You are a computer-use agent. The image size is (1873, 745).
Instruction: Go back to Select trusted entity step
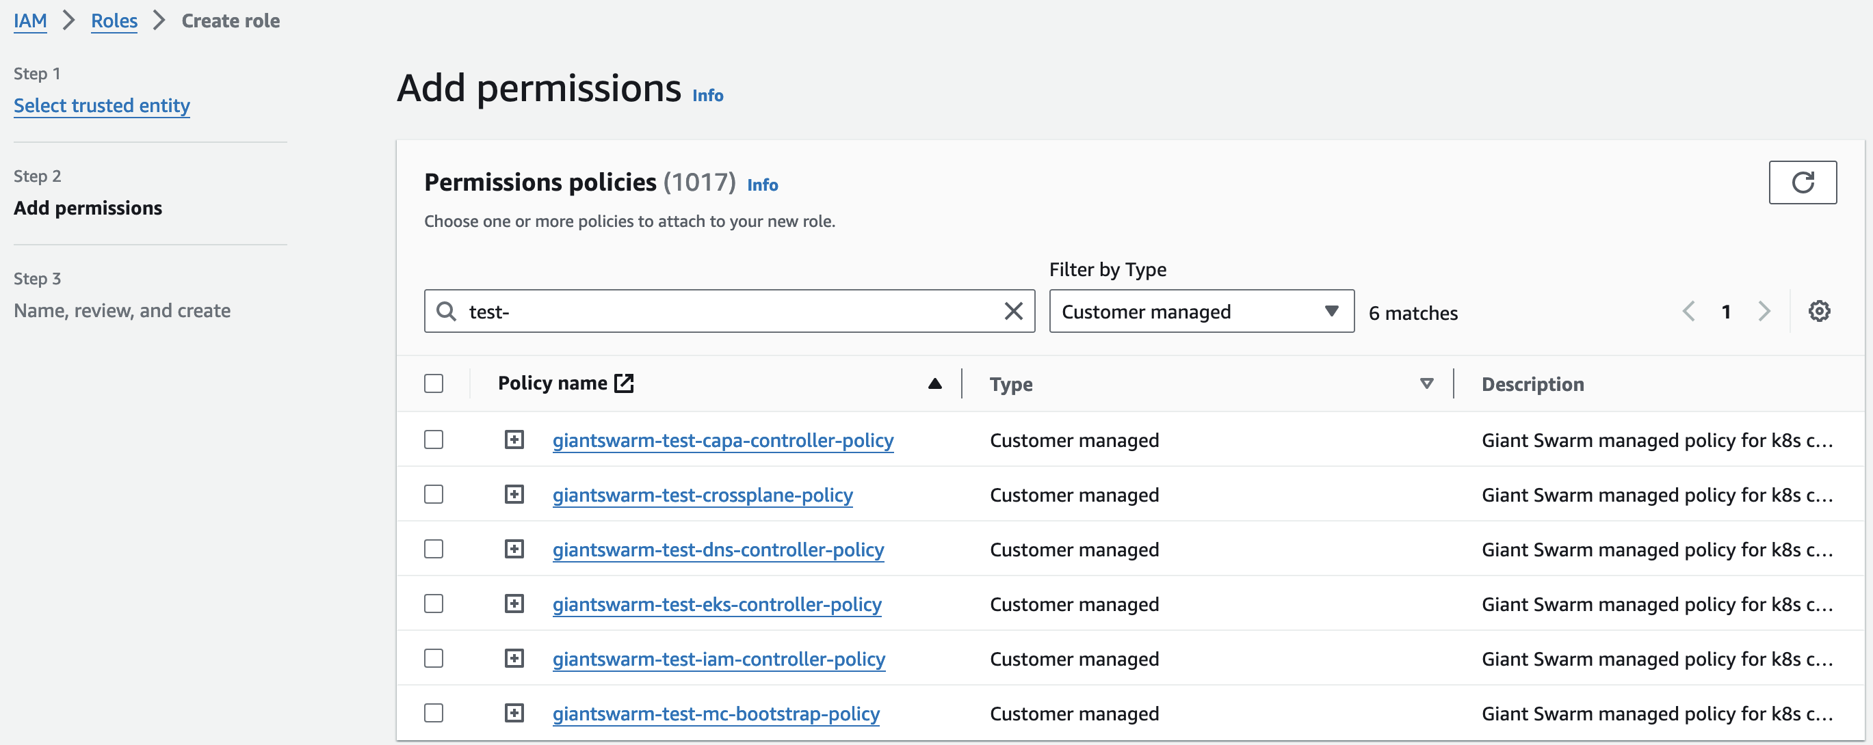[x=102, y=106]
